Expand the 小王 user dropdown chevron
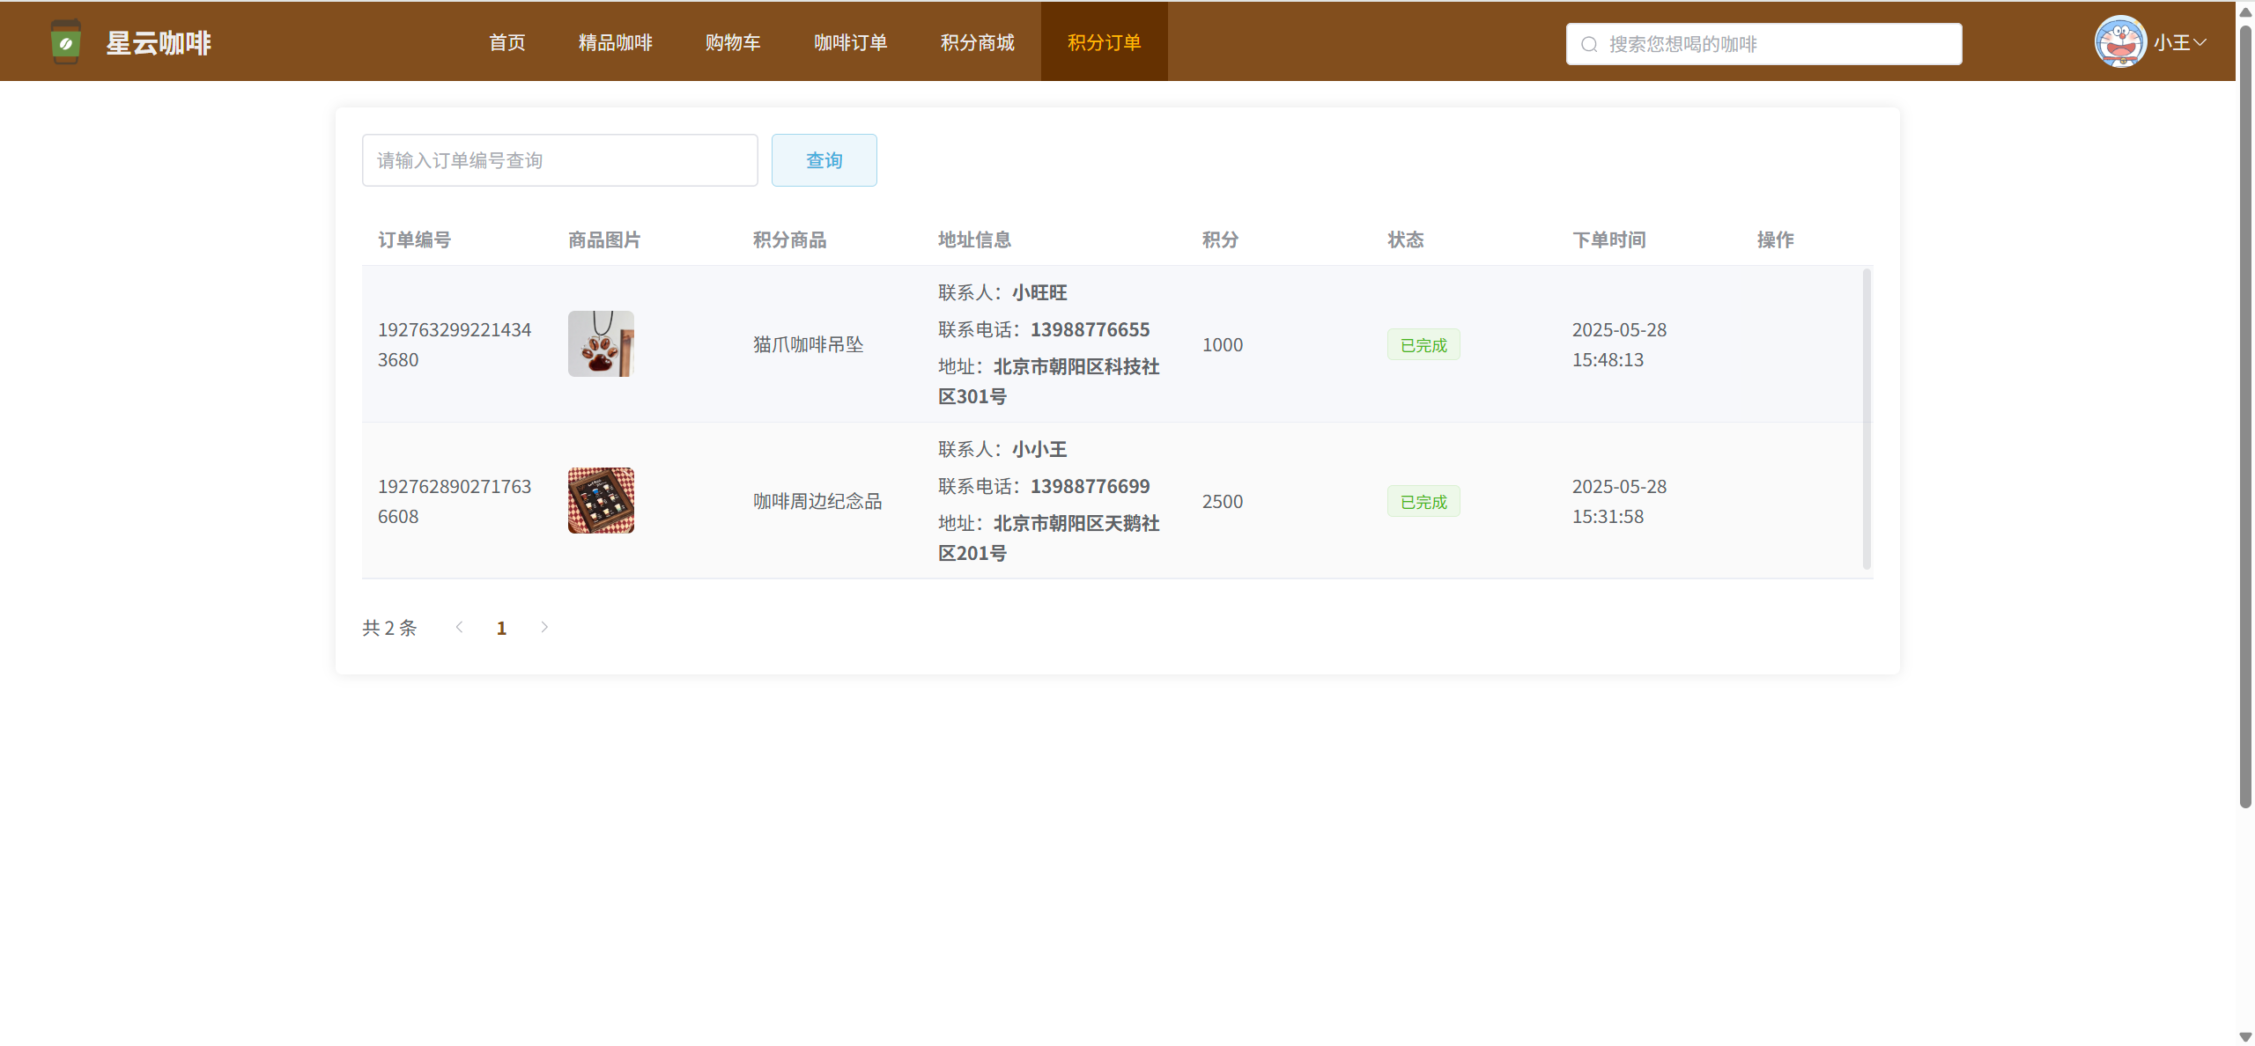This screenshot has width=2255, height=1046. (2200, 42)
